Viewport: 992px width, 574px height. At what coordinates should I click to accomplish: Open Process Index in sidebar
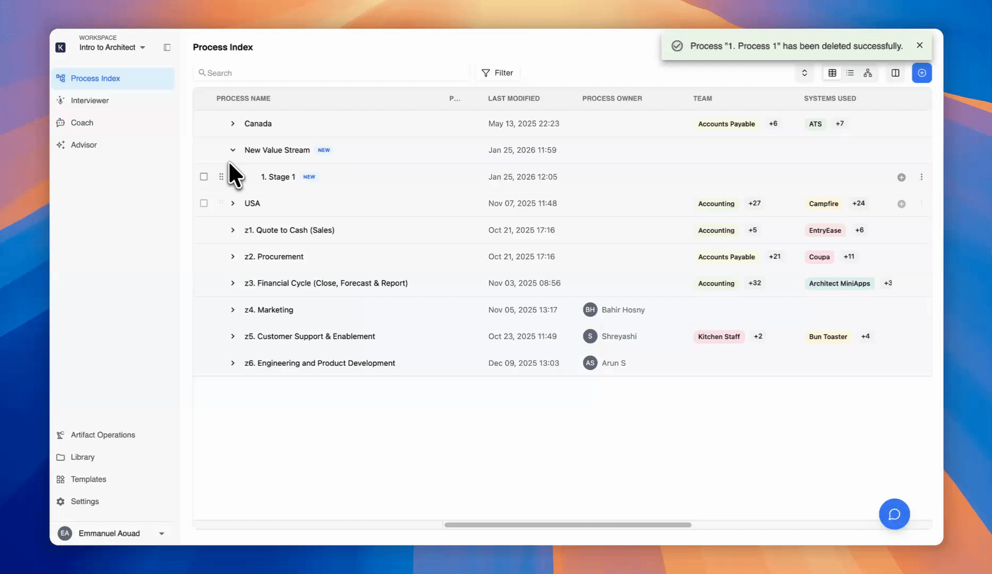pyautogui.click(x=113, y=79)
